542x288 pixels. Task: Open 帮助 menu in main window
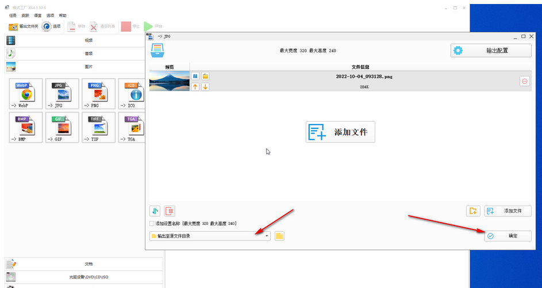[x=63, y=15]
